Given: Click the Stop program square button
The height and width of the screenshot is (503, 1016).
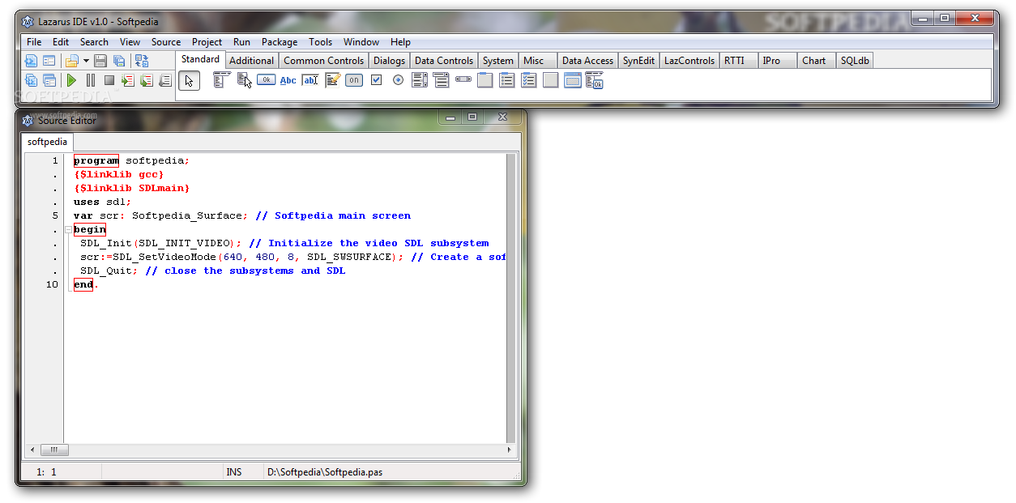Looking at the screenshot, I should [x=109, y=80].
